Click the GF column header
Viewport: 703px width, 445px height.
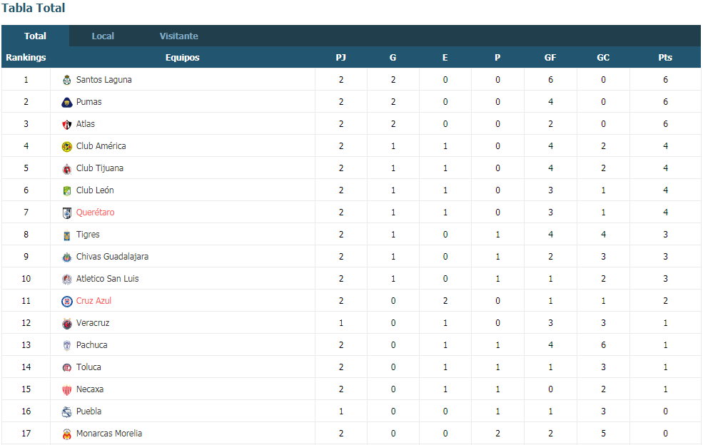550,57
